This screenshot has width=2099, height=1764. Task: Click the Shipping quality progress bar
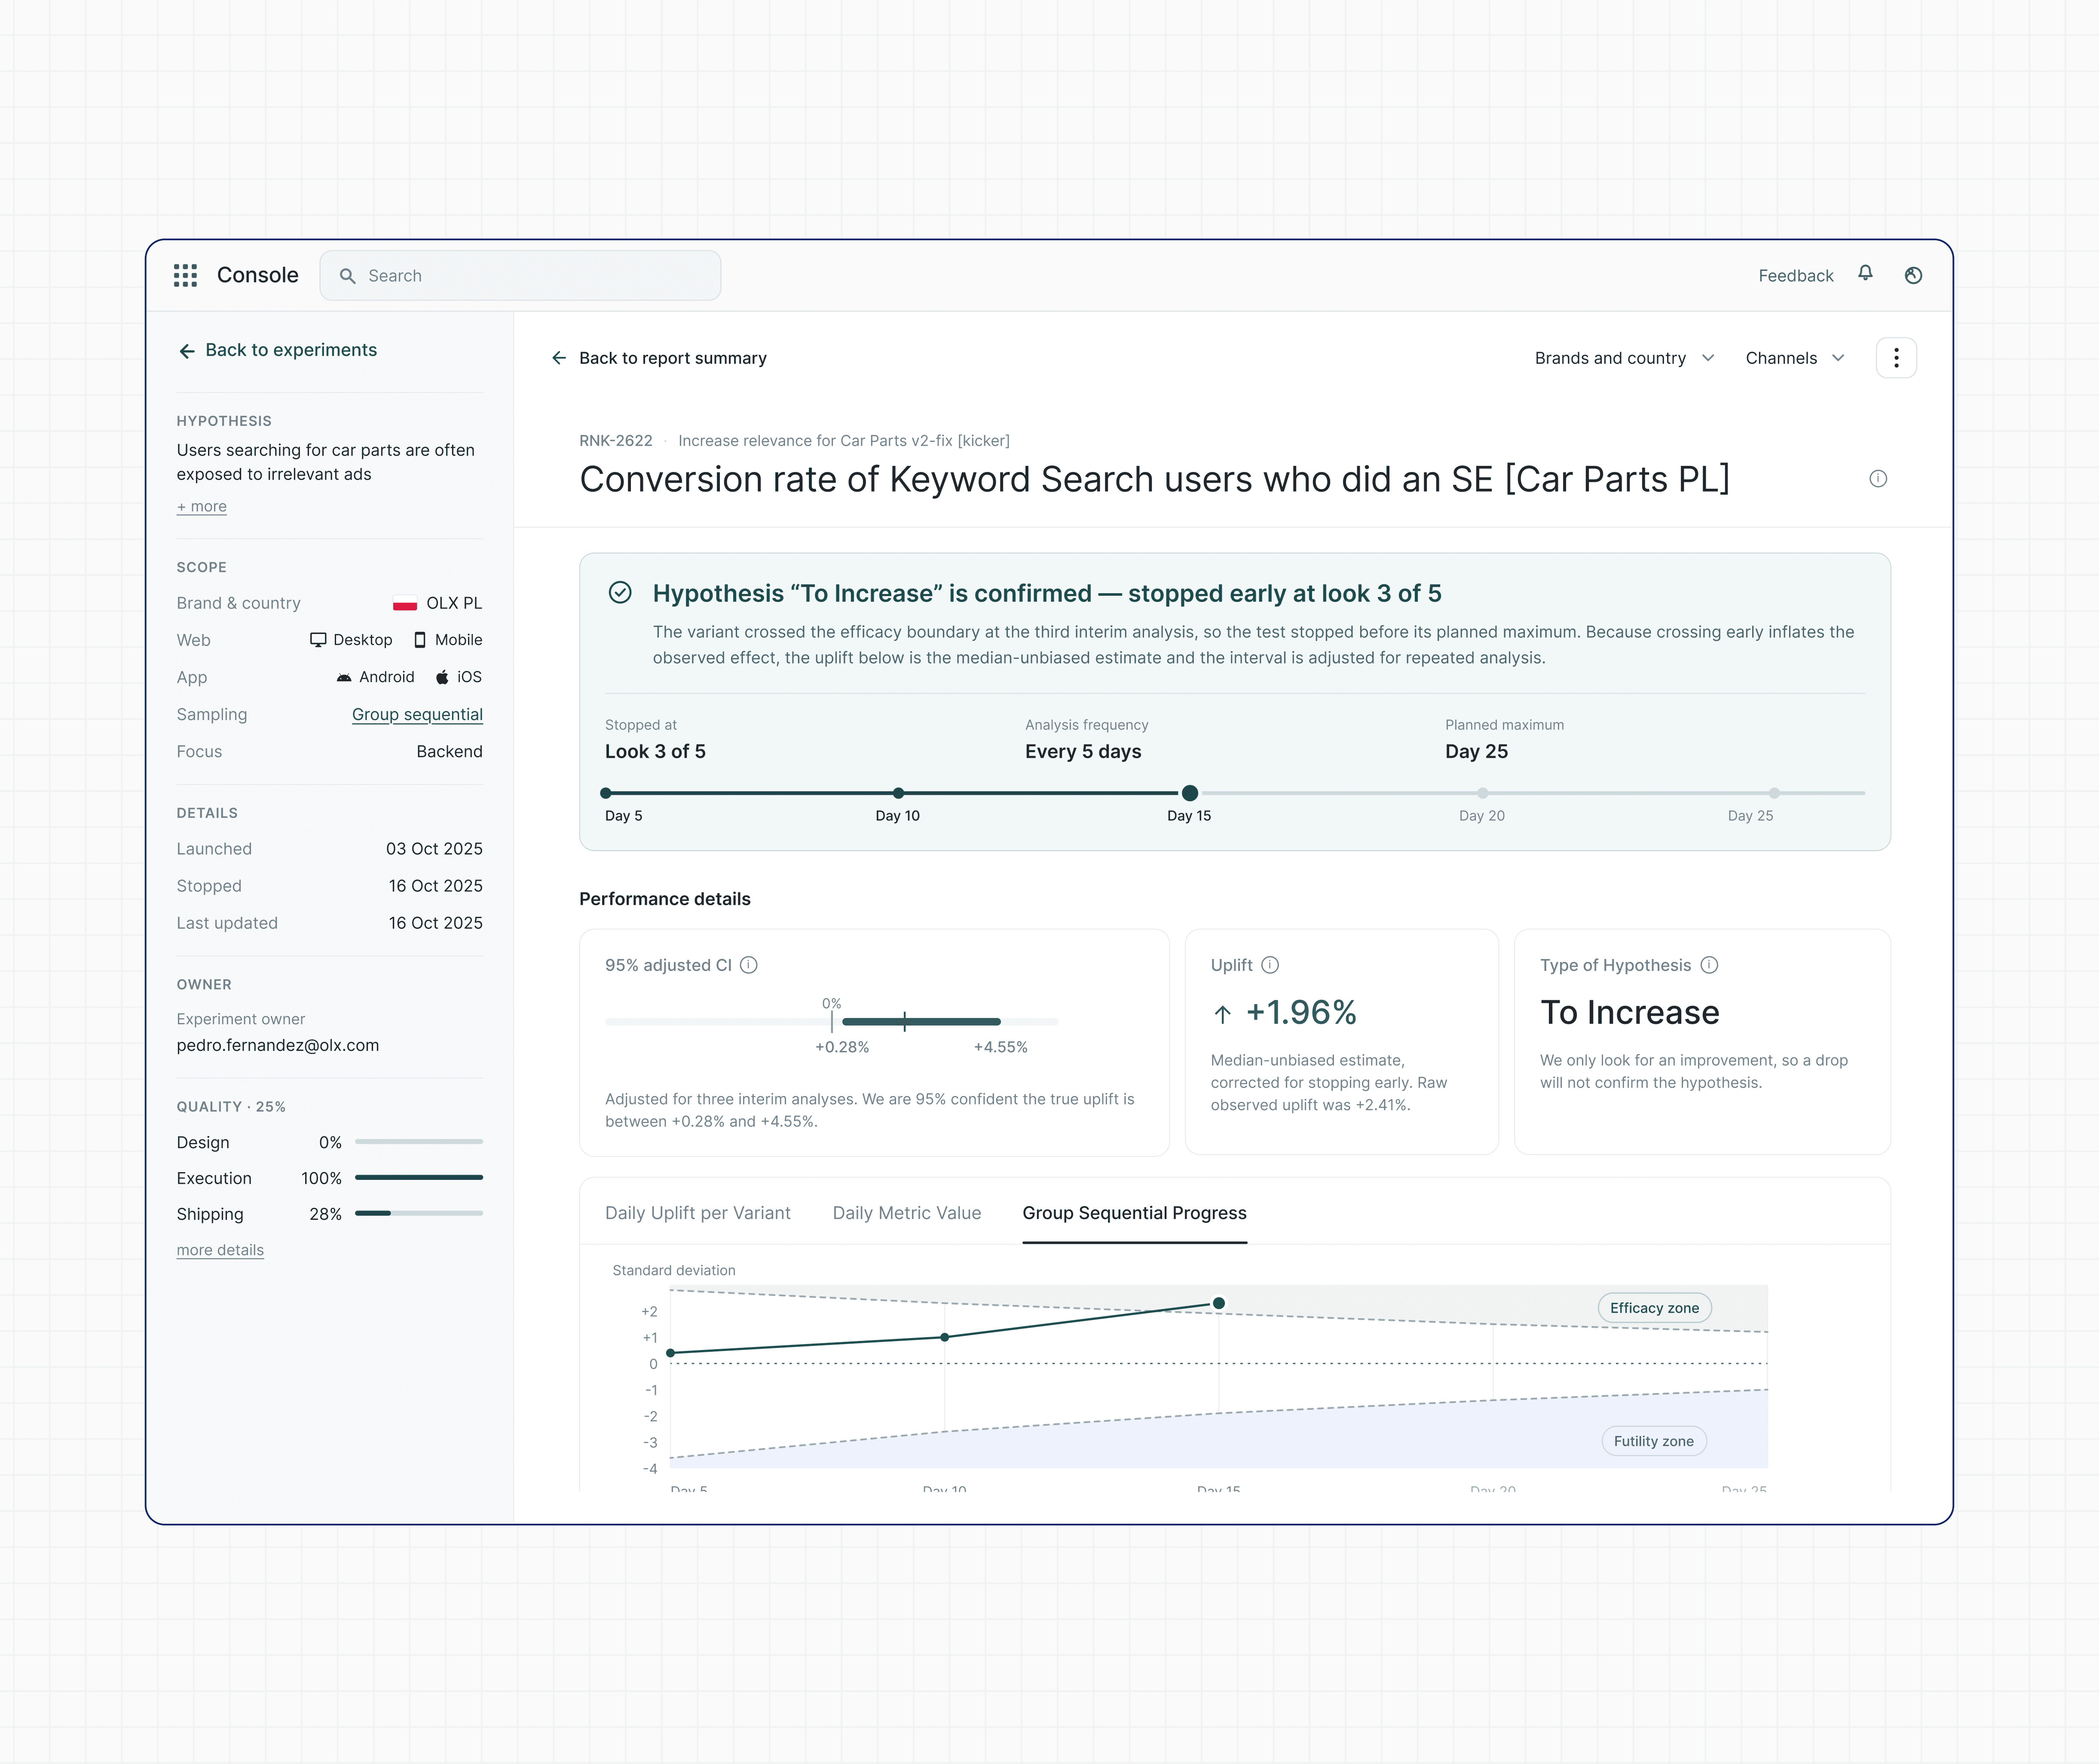coord(419,1214)
